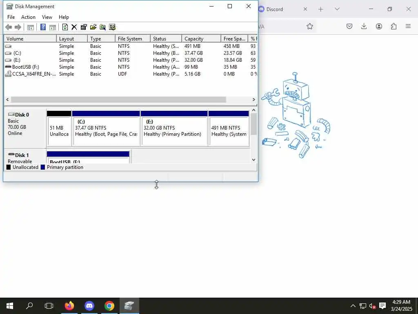
Task: Click left arrow of volume list horizontal scrollbar
Action: tap(7, 100)
